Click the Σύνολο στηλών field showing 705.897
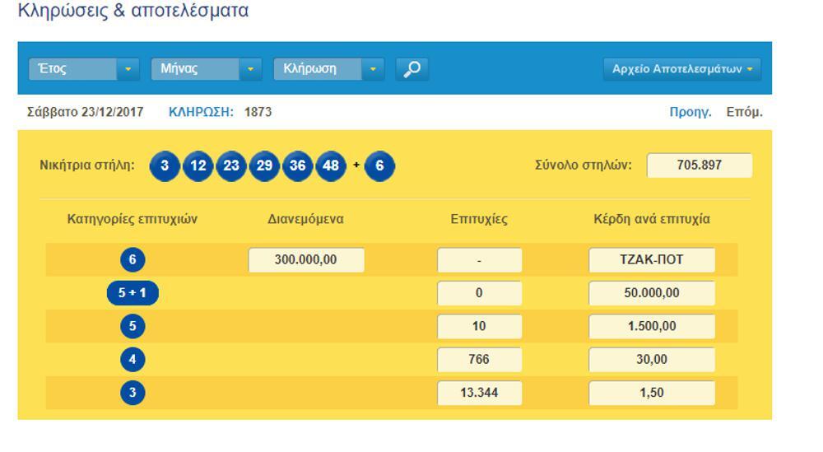Image resolution: width=823 pixels, height=452 pixels. (699, 165)
